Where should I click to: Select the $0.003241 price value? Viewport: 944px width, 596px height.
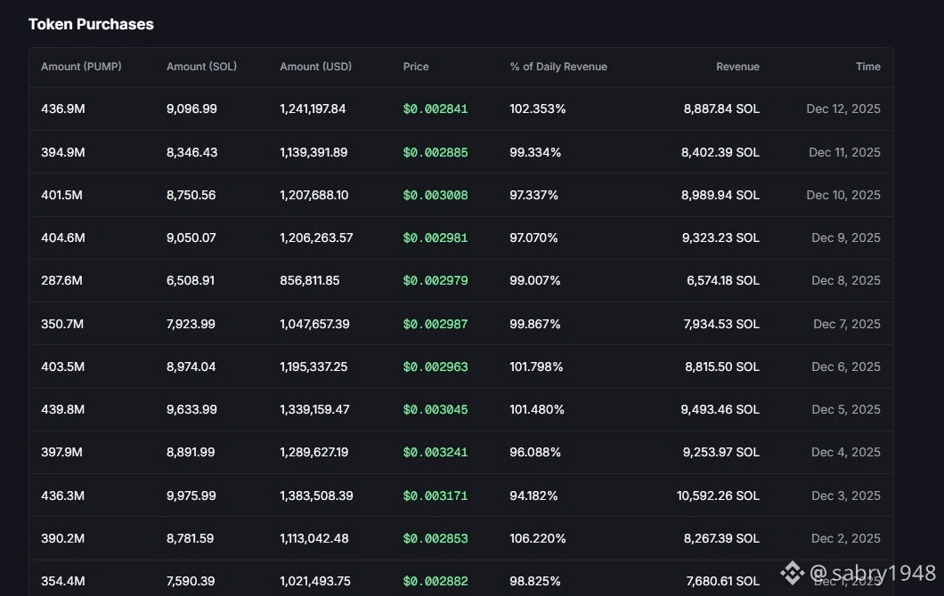[x=435, y=453]
